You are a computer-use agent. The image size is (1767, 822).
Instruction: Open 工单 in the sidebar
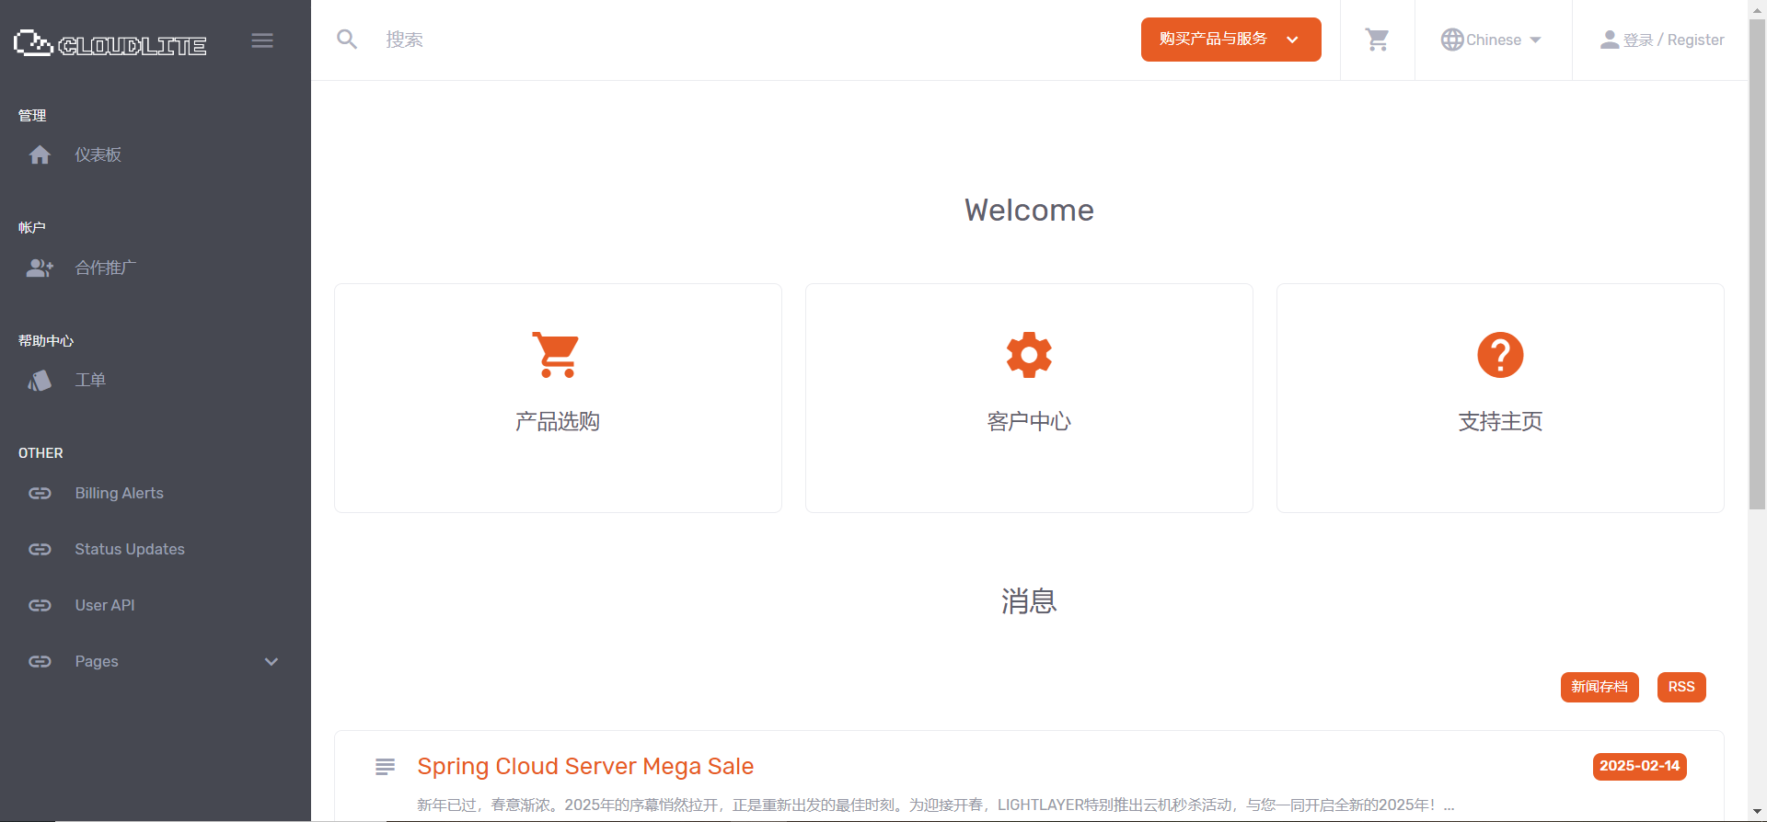pos(90,381)
